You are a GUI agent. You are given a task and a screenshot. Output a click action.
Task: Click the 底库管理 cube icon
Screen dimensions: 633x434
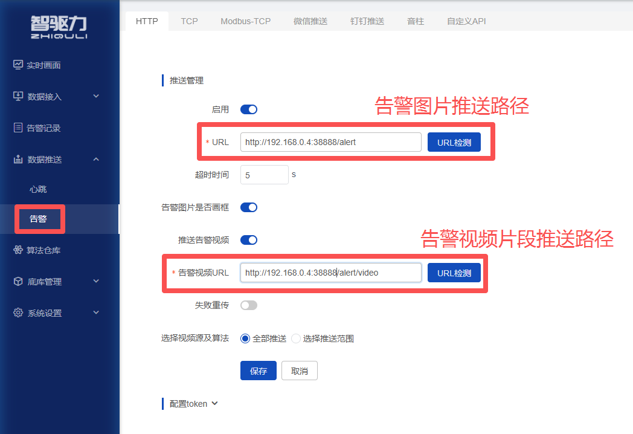[18, 281]
